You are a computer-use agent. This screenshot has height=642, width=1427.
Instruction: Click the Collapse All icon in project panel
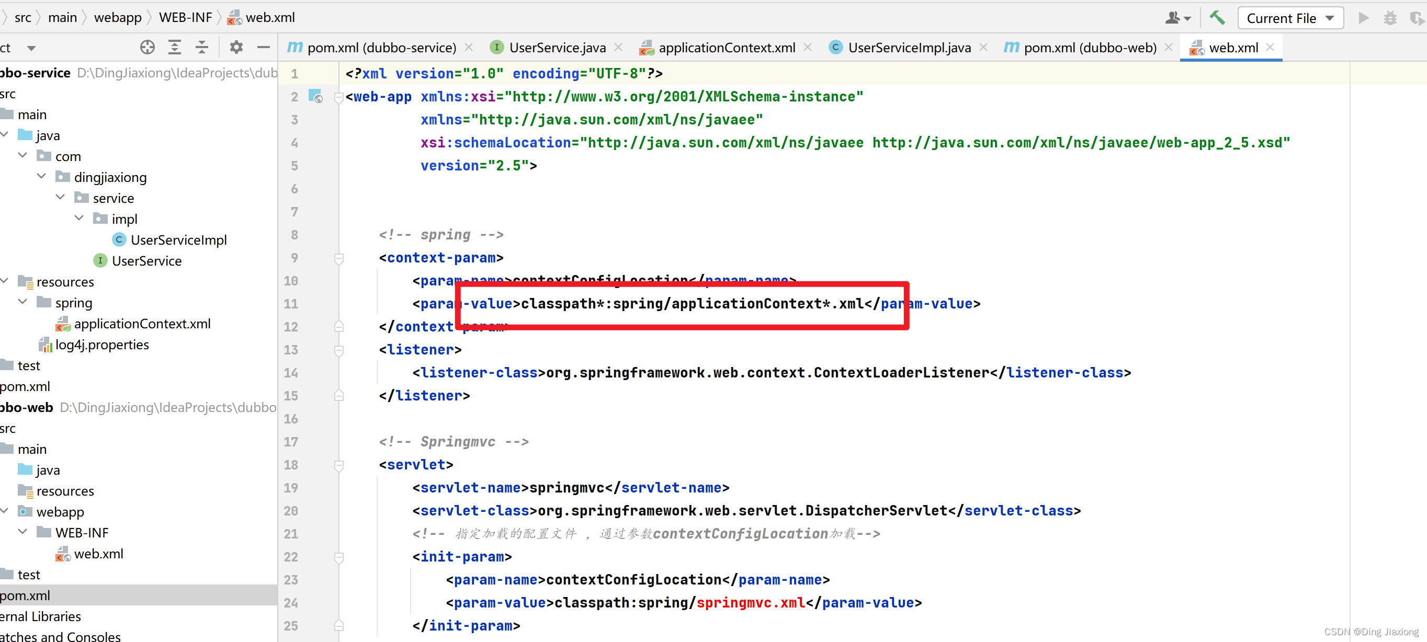201,48
